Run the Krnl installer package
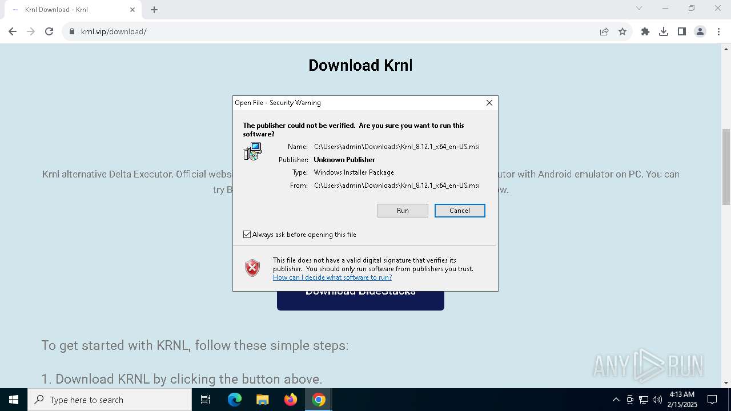Image resolution: width=731 pixels, height=411 pixels. (x=403, y=211)
